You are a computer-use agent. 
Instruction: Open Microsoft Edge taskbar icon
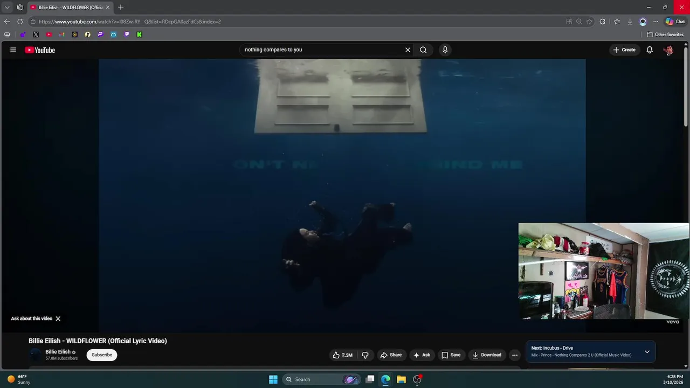385,379
